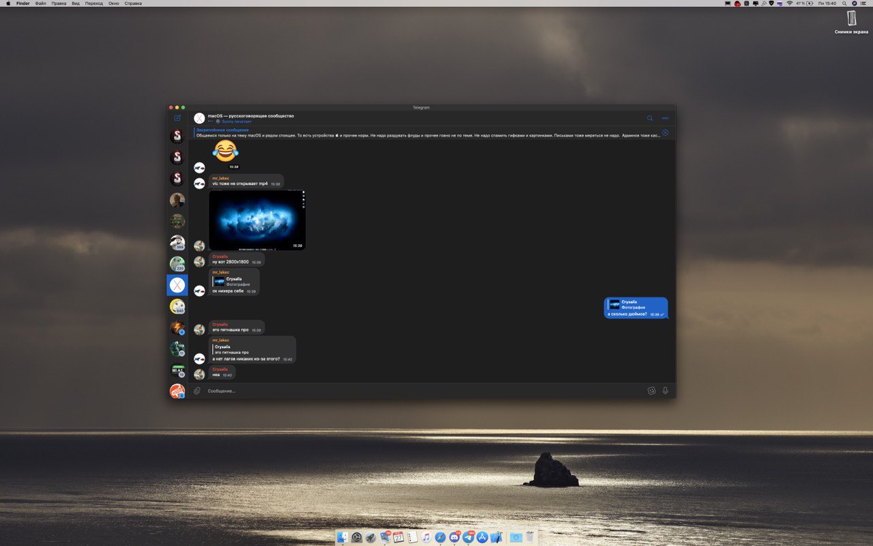
Task: Select the chat with 640 unread badge
Action: point(177,306)
